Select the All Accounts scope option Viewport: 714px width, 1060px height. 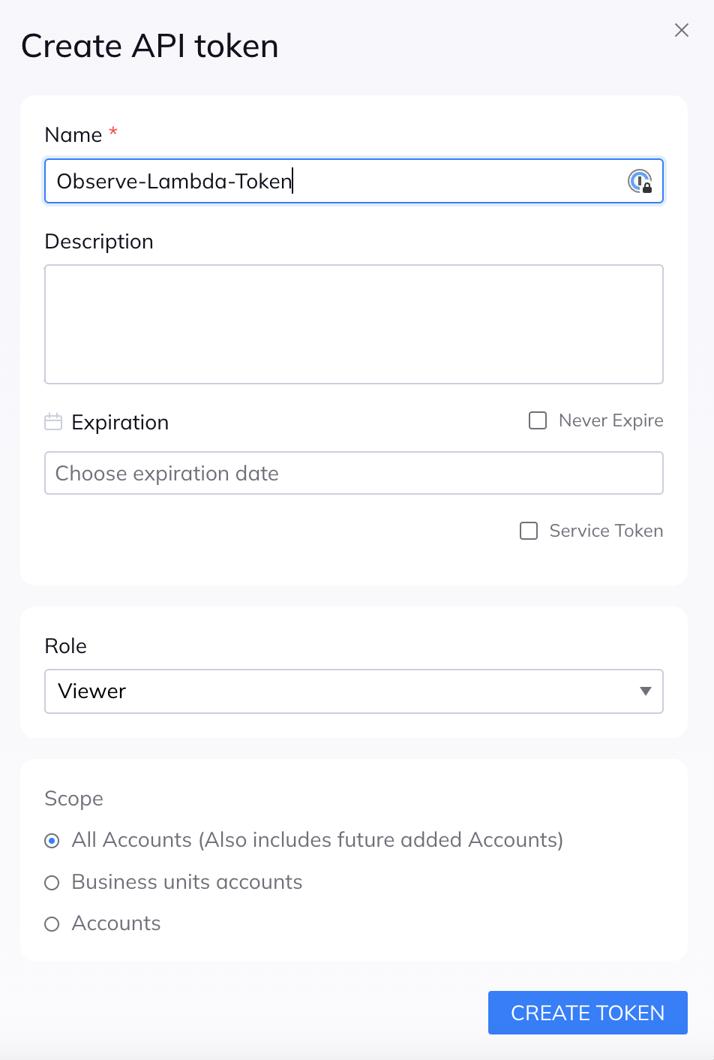pyautogui.click(x=52, y=841)
